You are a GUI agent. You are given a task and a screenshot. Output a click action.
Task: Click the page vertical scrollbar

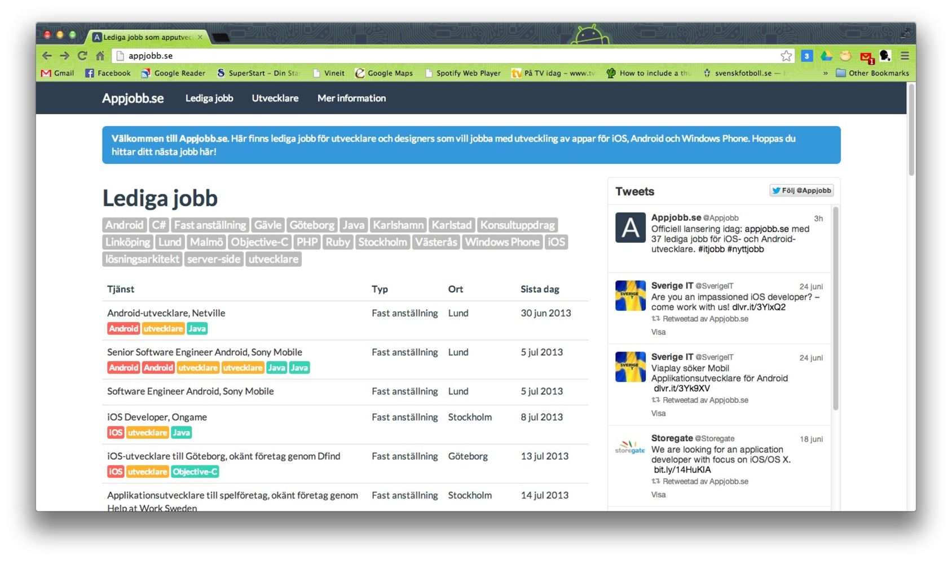(911, 130)
